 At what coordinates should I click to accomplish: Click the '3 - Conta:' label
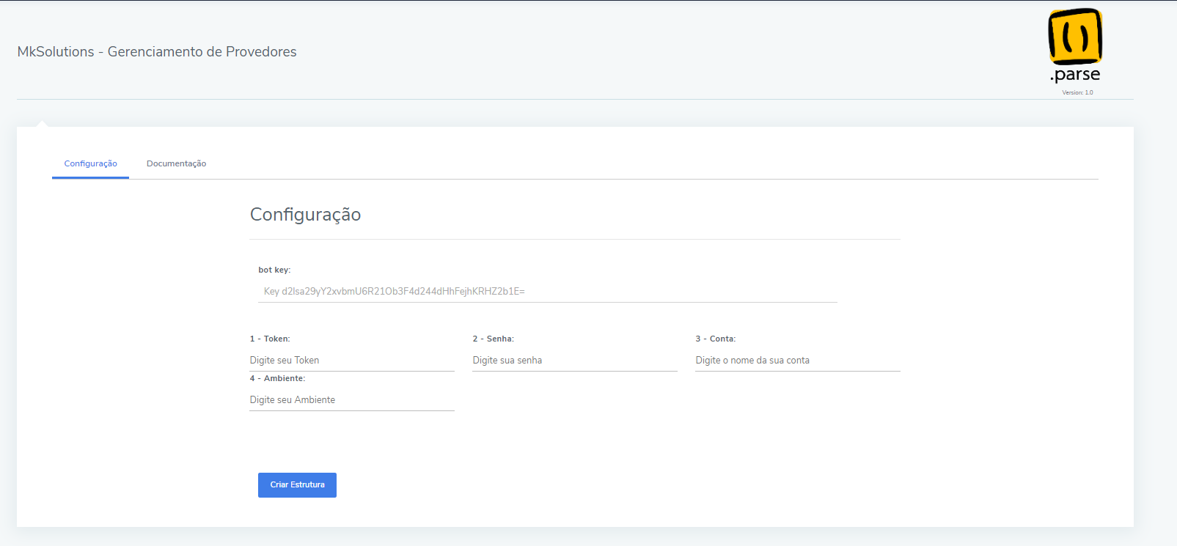716,339
